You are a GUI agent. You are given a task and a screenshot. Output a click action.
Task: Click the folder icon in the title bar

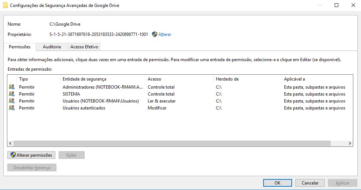click(5, 5)
